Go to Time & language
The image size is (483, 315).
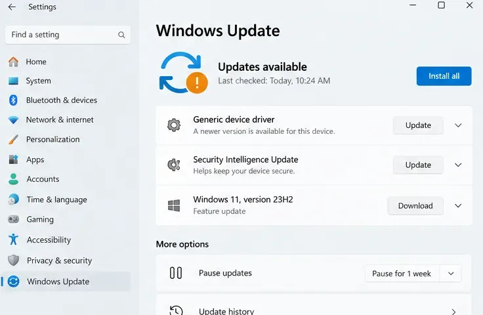[x=66, y=199]
